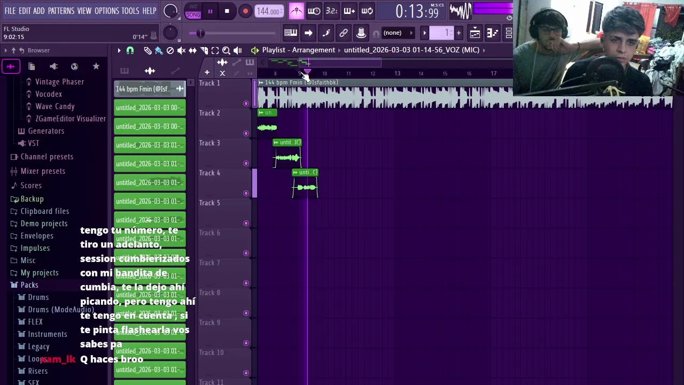Click the pattern selector arrow

(x=424, y=33)
